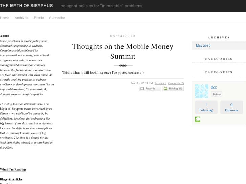Follow the dcr user
Screen dimensions: 246x184
click(217, 95)
